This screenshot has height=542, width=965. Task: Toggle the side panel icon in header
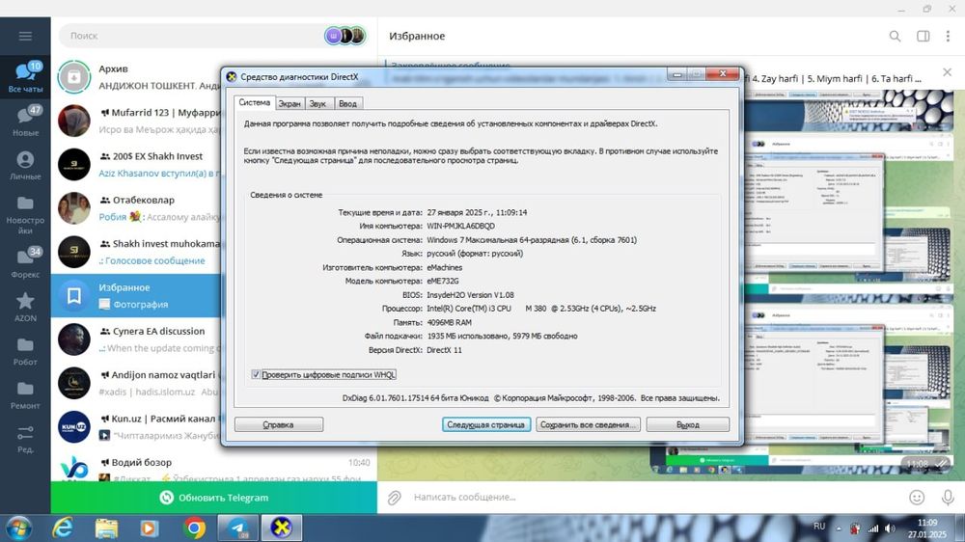924,37
